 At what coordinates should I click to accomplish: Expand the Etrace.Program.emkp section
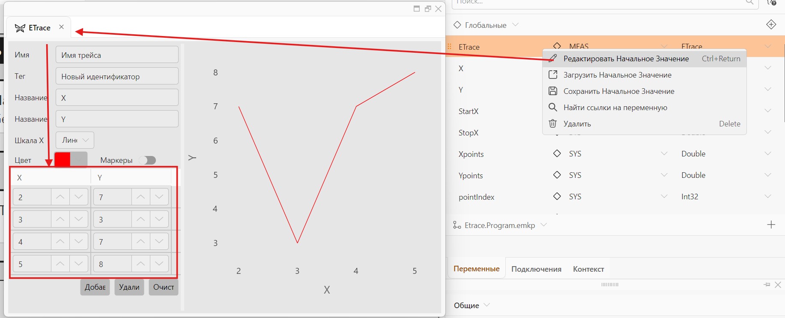544,225
